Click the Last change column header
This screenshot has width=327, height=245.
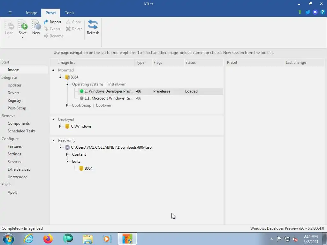(x=304, y=63)
